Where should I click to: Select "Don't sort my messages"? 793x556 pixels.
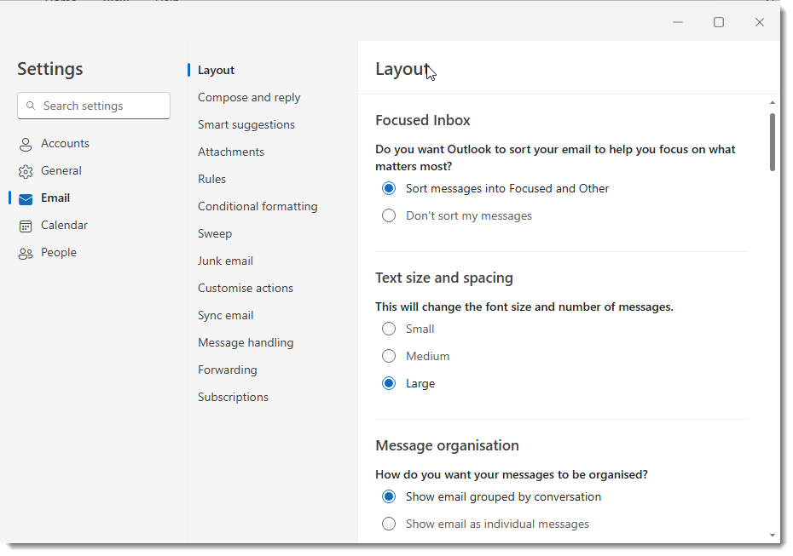click(x=389, y=215)
